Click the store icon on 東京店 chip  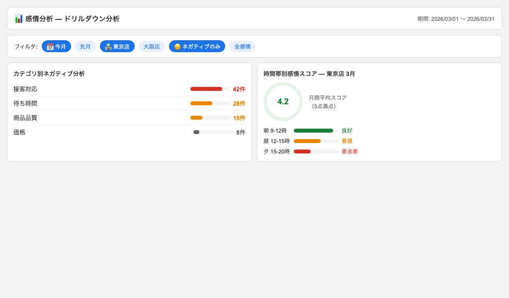point(108,47)
